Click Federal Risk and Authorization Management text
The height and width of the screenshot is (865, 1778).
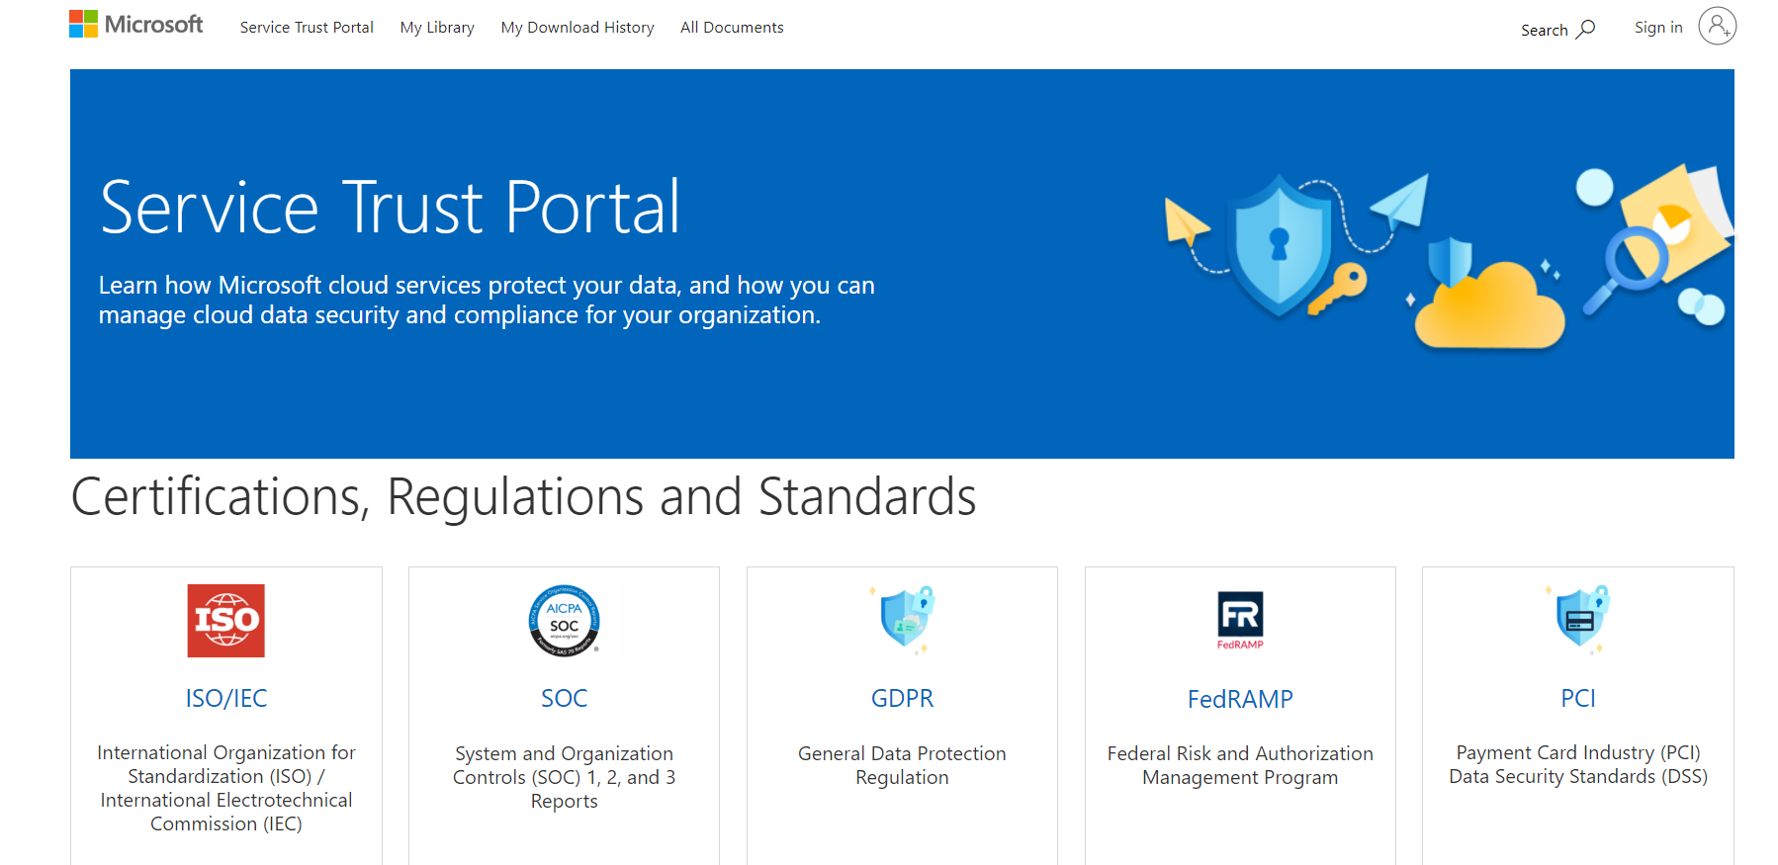1240,765
